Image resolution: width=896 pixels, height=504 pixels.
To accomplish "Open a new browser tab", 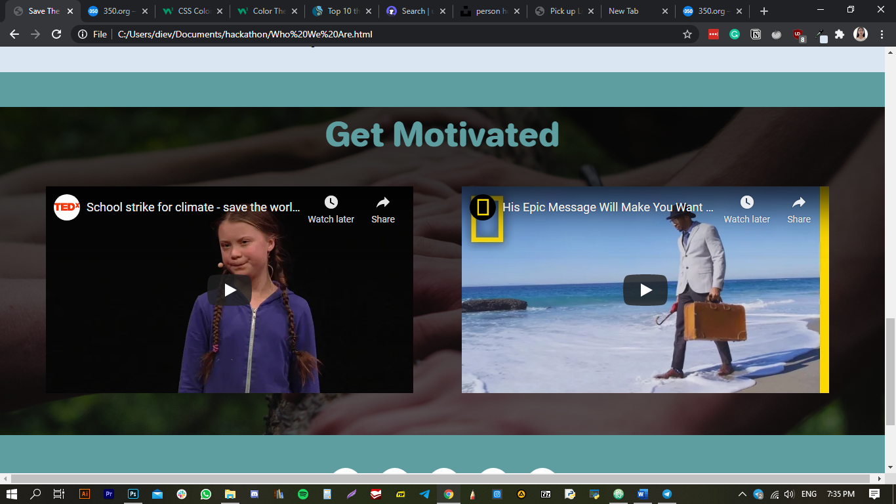I will (764, 11).
